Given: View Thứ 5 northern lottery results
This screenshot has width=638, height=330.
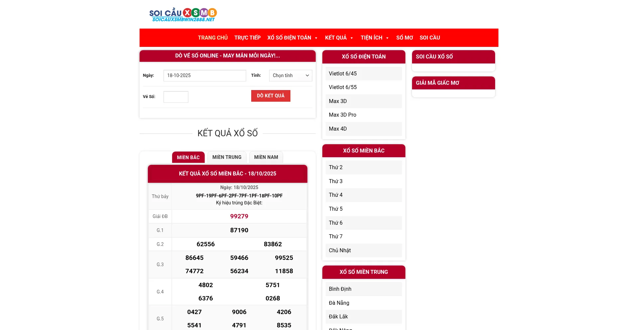Looking at the screenshot, I should (x=336, y=209).
